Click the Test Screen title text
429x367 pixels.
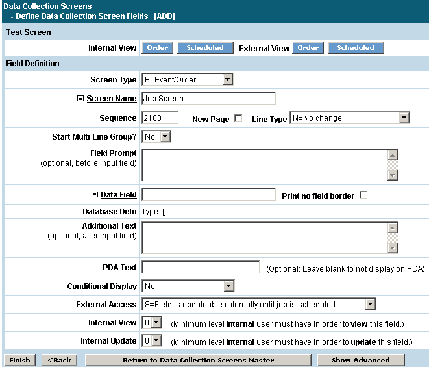[x=29, y=32]
